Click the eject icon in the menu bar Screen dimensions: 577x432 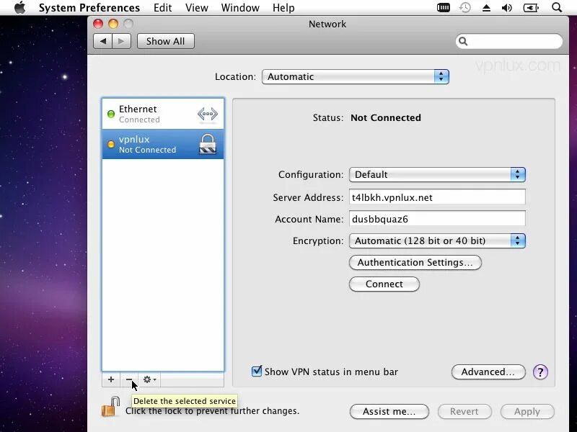pos(486,8)
